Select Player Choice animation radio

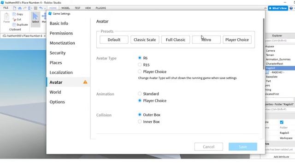pyautogui.click(x=140, y=101)
